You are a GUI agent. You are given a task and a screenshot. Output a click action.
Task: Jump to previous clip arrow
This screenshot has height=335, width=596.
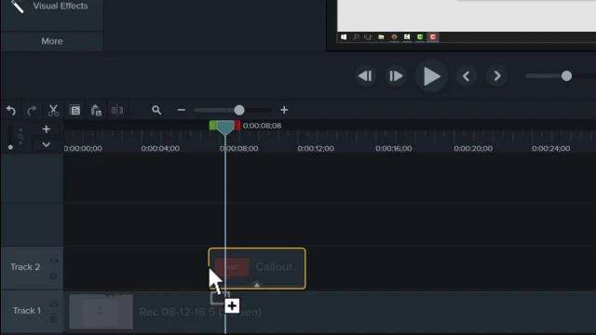466,76
